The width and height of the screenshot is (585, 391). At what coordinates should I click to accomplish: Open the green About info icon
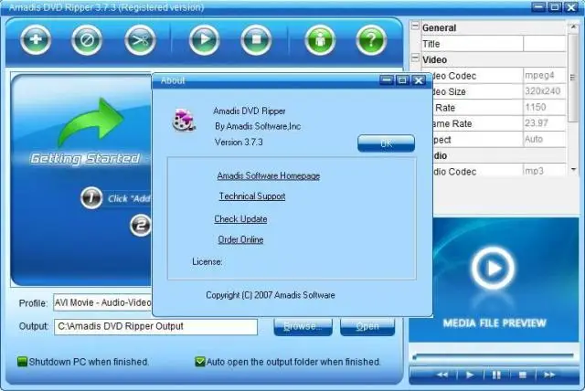[x=320, y=40]
